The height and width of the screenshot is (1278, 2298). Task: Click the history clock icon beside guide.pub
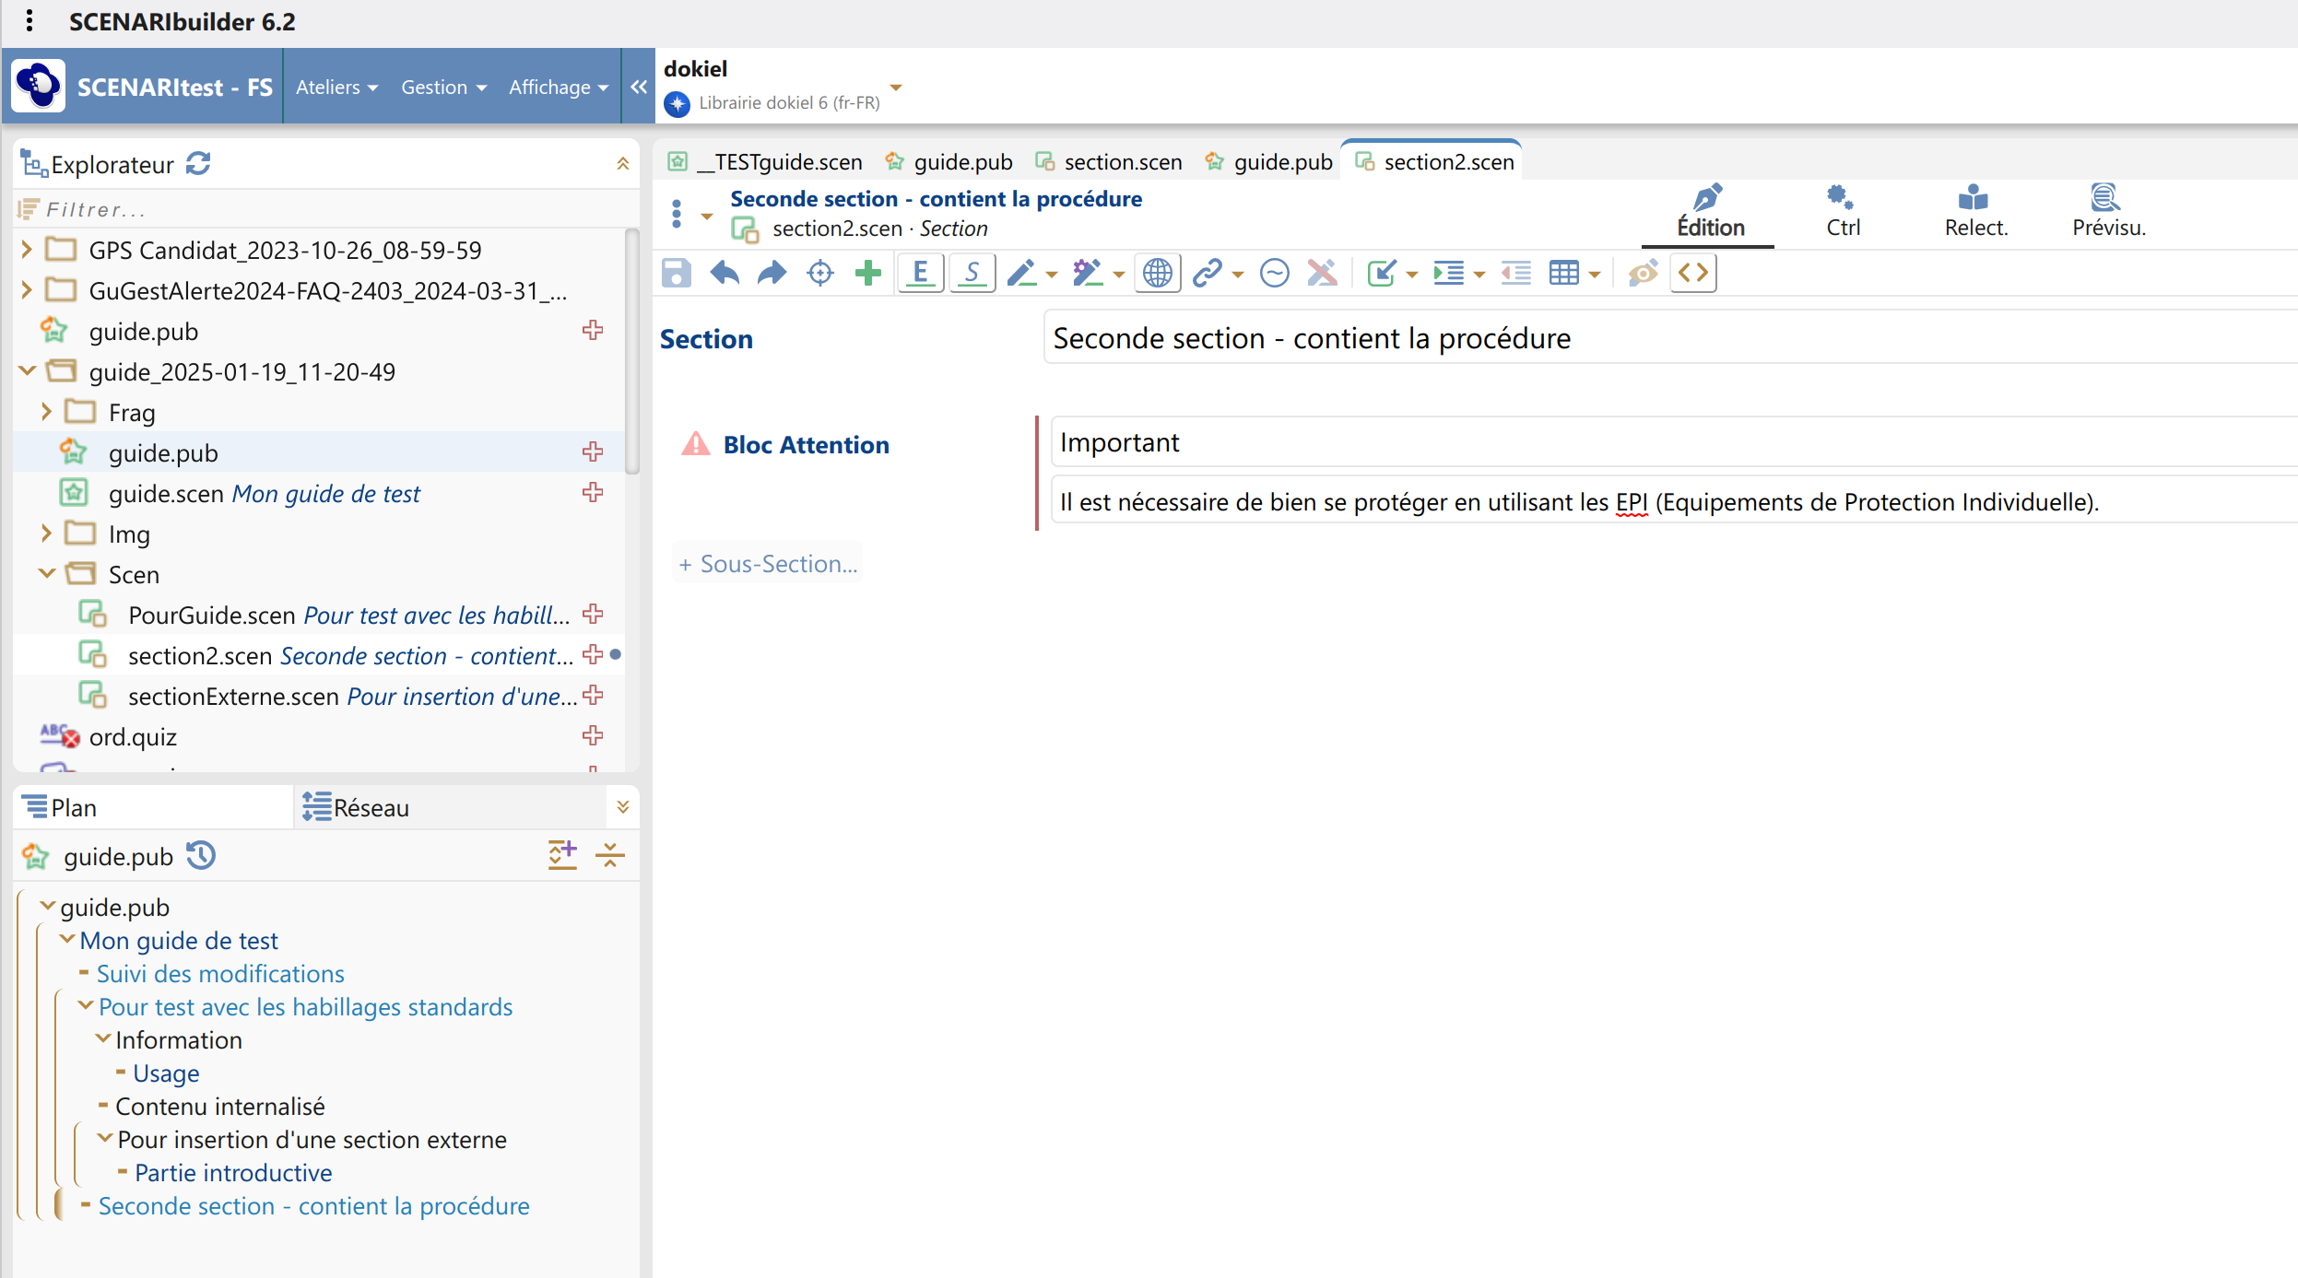coord(201,856)
